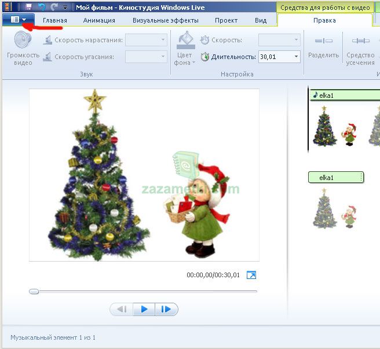Image resolution: width=380 pixels, height=349 pixels.
Task: Click the Previous frame button
Action: tap(122, 309)
